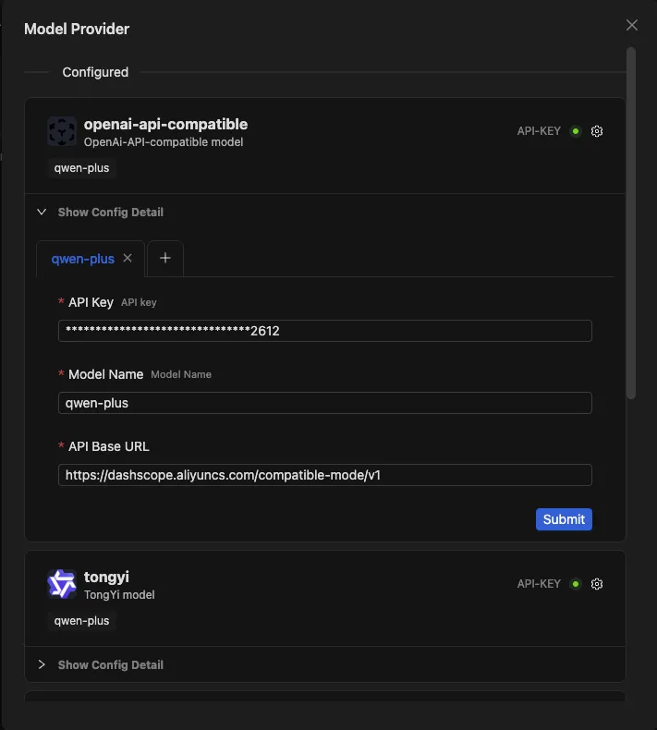Click the API Base URL field

pos(324,475)
